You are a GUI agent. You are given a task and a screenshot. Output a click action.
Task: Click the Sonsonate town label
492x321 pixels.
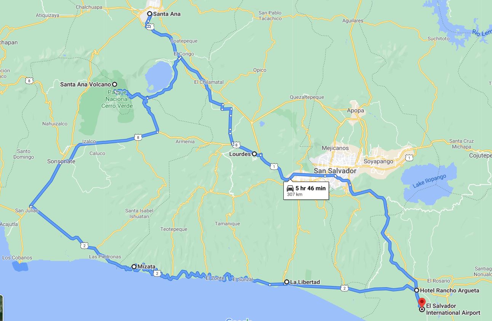pos(61,161)
